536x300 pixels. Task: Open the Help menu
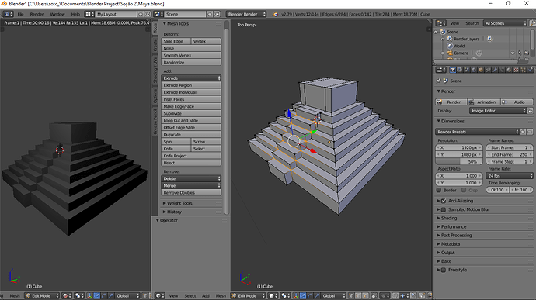pos(75,14)
